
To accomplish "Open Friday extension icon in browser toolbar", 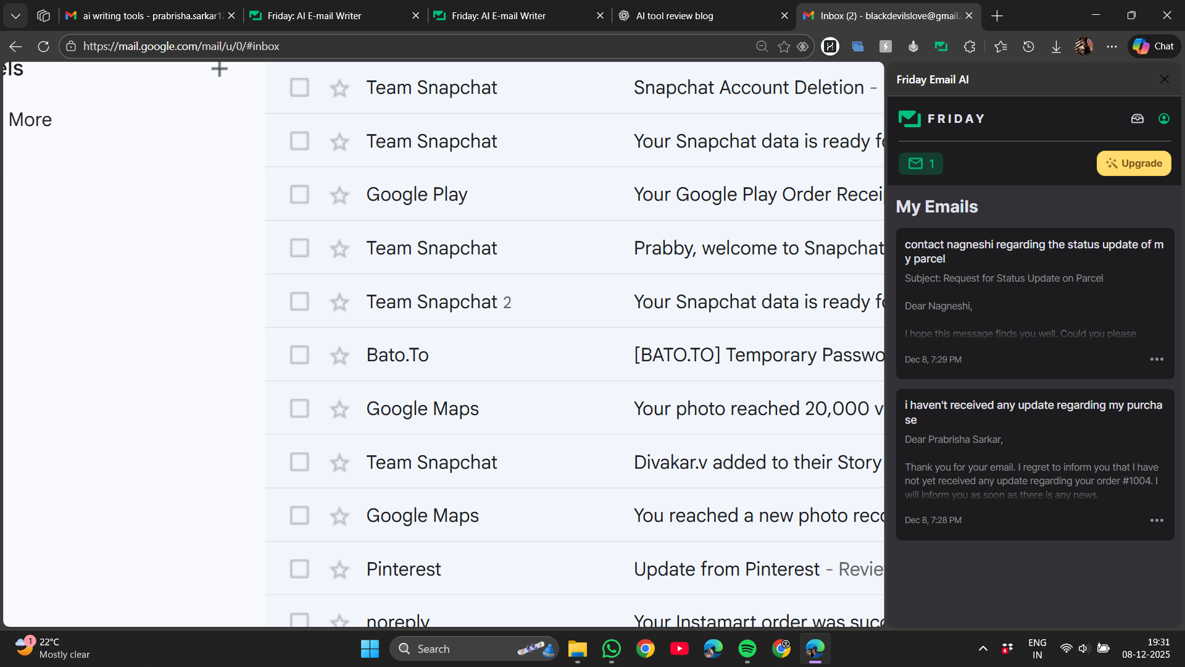I will click(941, 46).
